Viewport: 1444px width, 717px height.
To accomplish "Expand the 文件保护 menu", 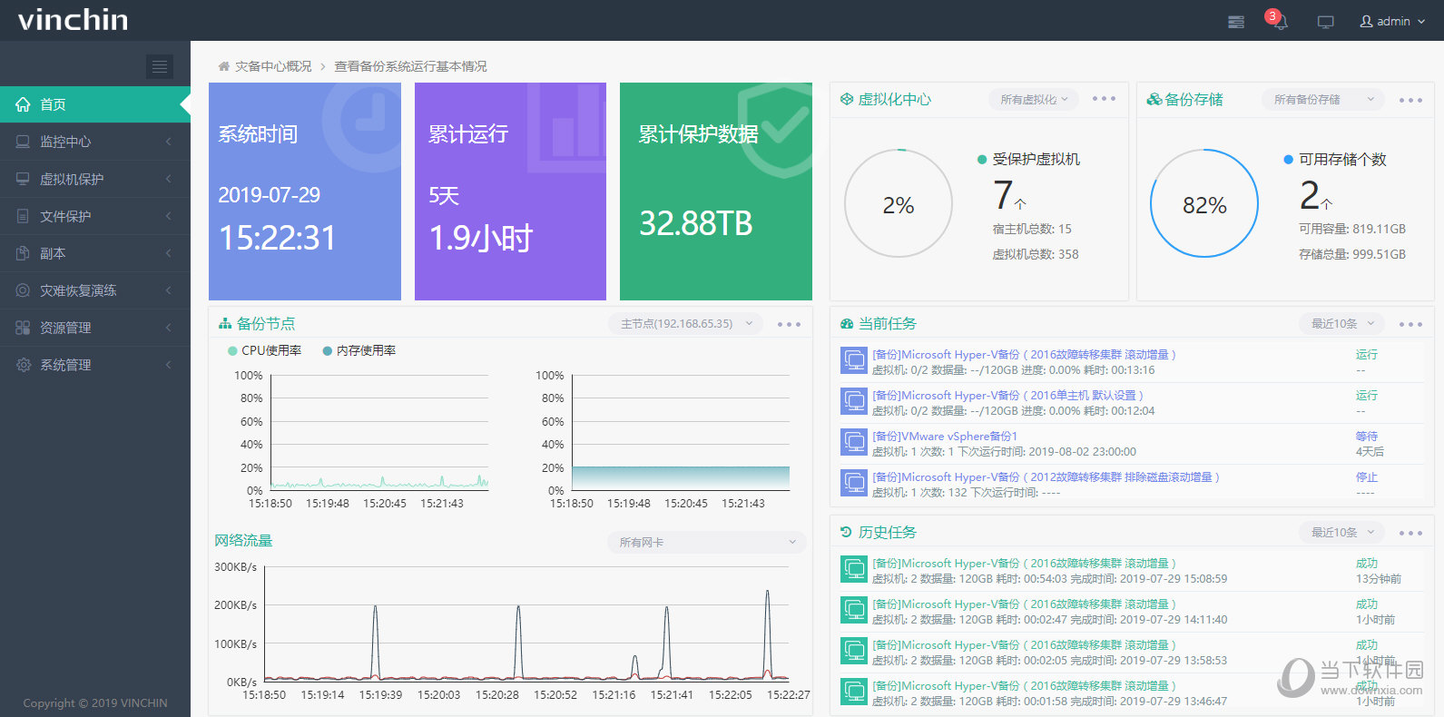I will pyautogui.click(x=95, y=216).
